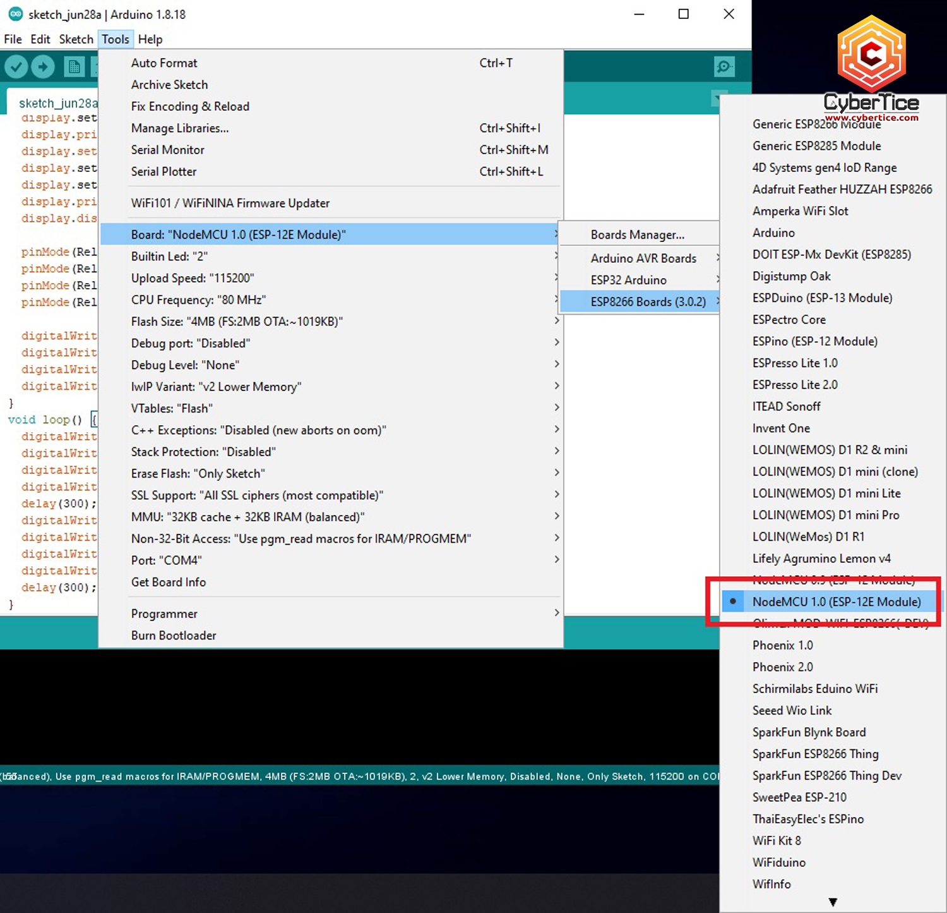Click the Arduino logo in title bar
The image size is (947, 913).
click(x=15, y=14)
